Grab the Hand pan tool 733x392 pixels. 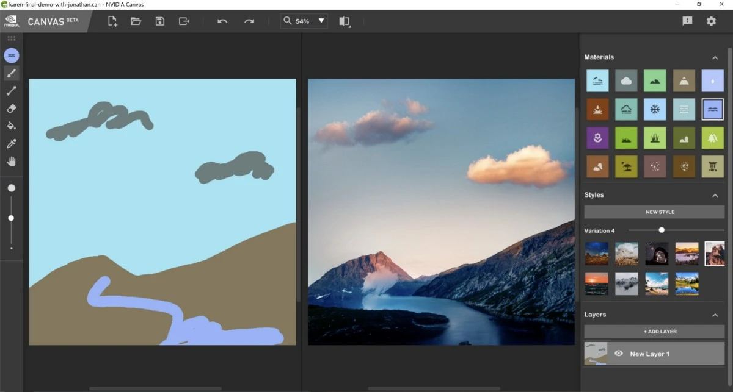pyautogui.click(x=11, y=161)
